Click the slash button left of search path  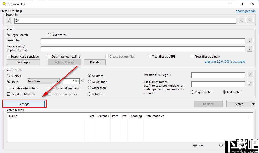coord(9,20)
